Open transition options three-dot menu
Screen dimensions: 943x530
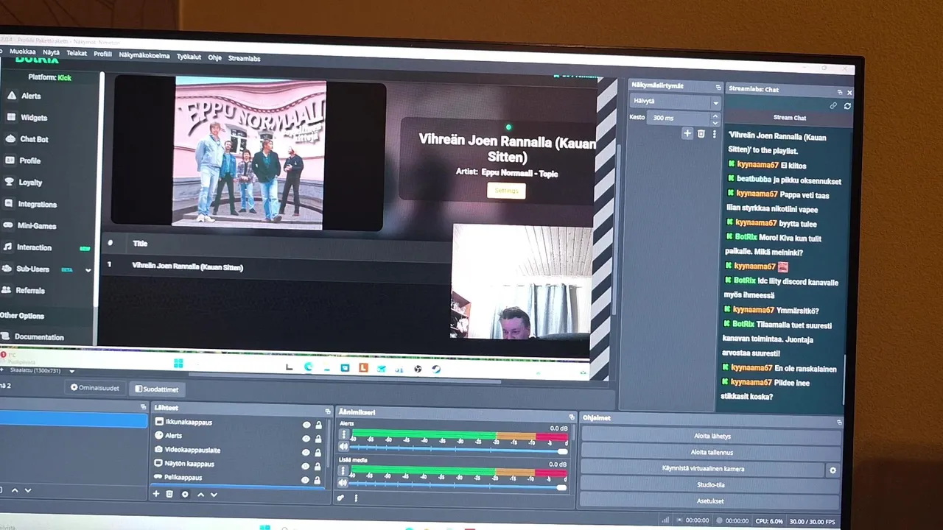click(x=714, y=134)
